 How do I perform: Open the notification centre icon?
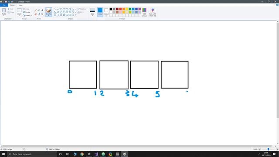click(x=274, y=154)
